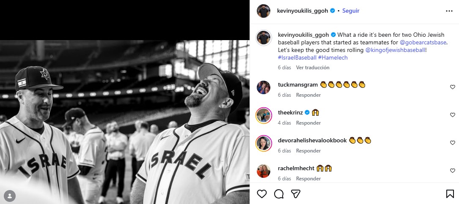This screenshot has width=459, height=204.
Task: Open the #Hamelech hashtag
Action: coord(333,57)
